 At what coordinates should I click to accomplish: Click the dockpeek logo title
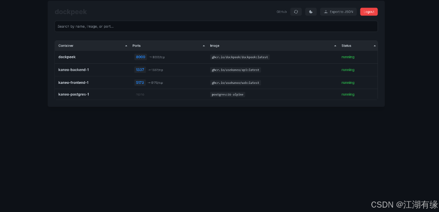point(71,12)
